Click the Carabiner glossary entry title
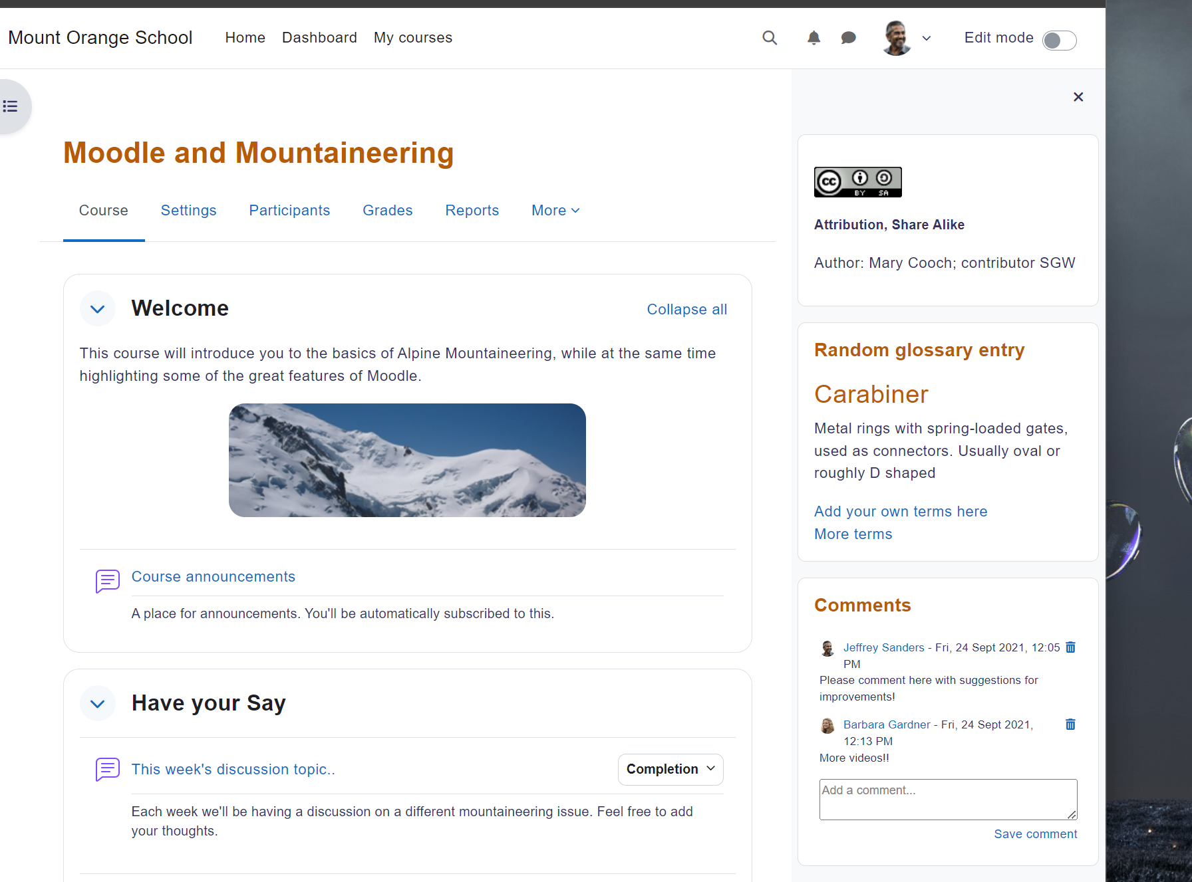This screenshot has width=1192, height=882. tap(871, 395)
